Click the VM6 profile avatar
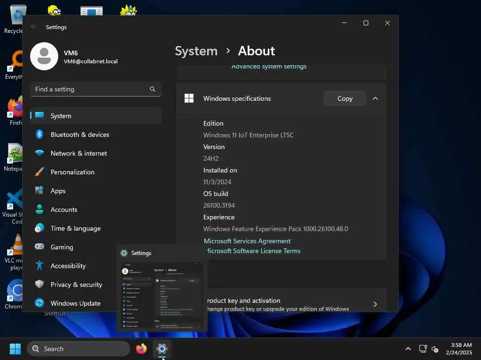This screenshot has width=481, height=360. (x=44, y=56)
